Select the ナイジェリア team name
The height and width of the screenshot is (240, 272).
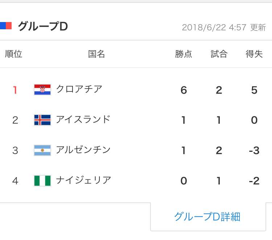coord(83,180)
